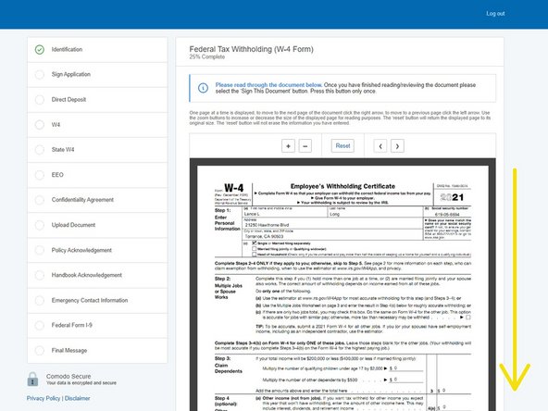Check the Married filing jointly box
The height and width of the screenshot is (411, 548).
point(255,249)
